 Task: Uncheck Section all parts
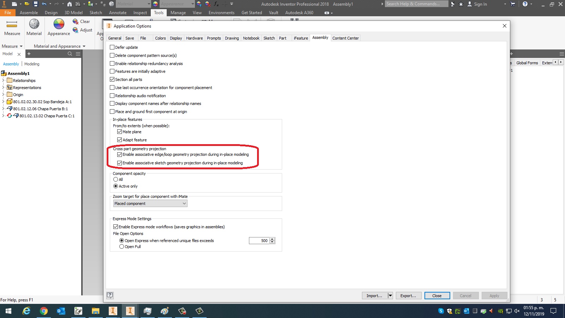tap(112, 79)
